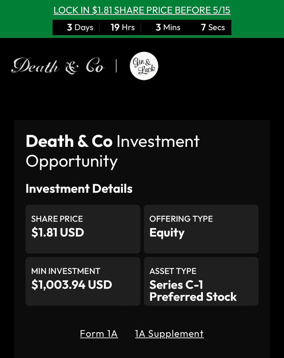Select the Asset Type label
The height and width of the screenshot is (358, 284).
pos(173,271)
